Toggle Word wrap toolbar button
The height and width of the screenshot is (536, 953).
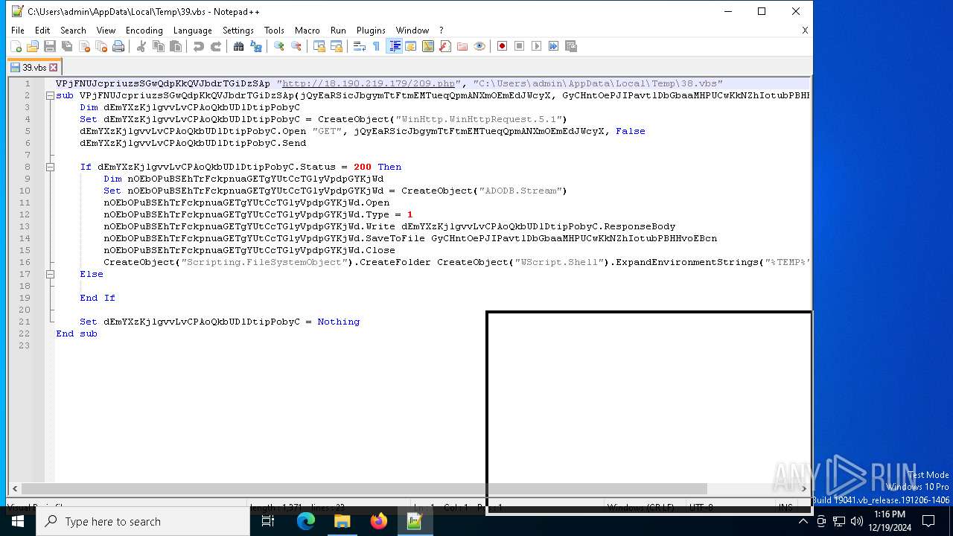point(359,46)
